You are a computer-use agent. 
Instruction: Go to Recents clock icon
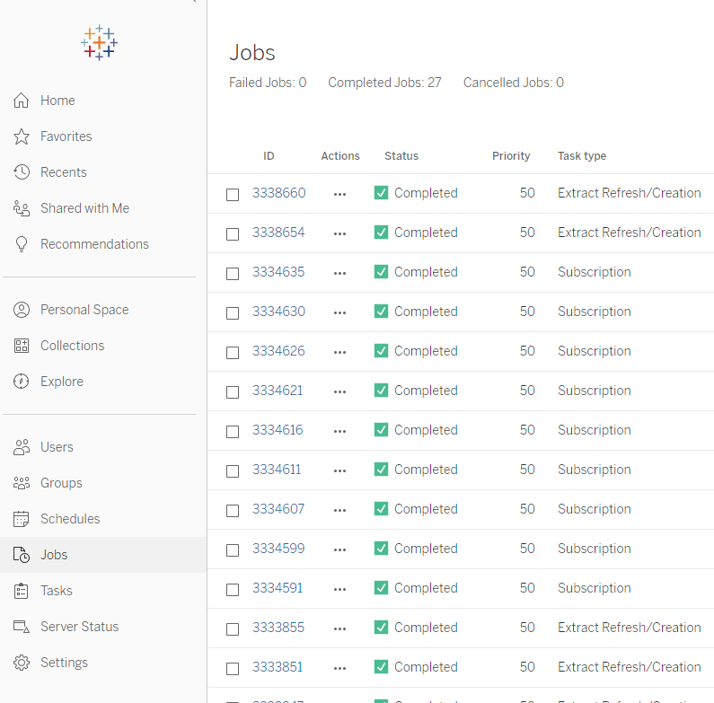click(x=22, y=172)
